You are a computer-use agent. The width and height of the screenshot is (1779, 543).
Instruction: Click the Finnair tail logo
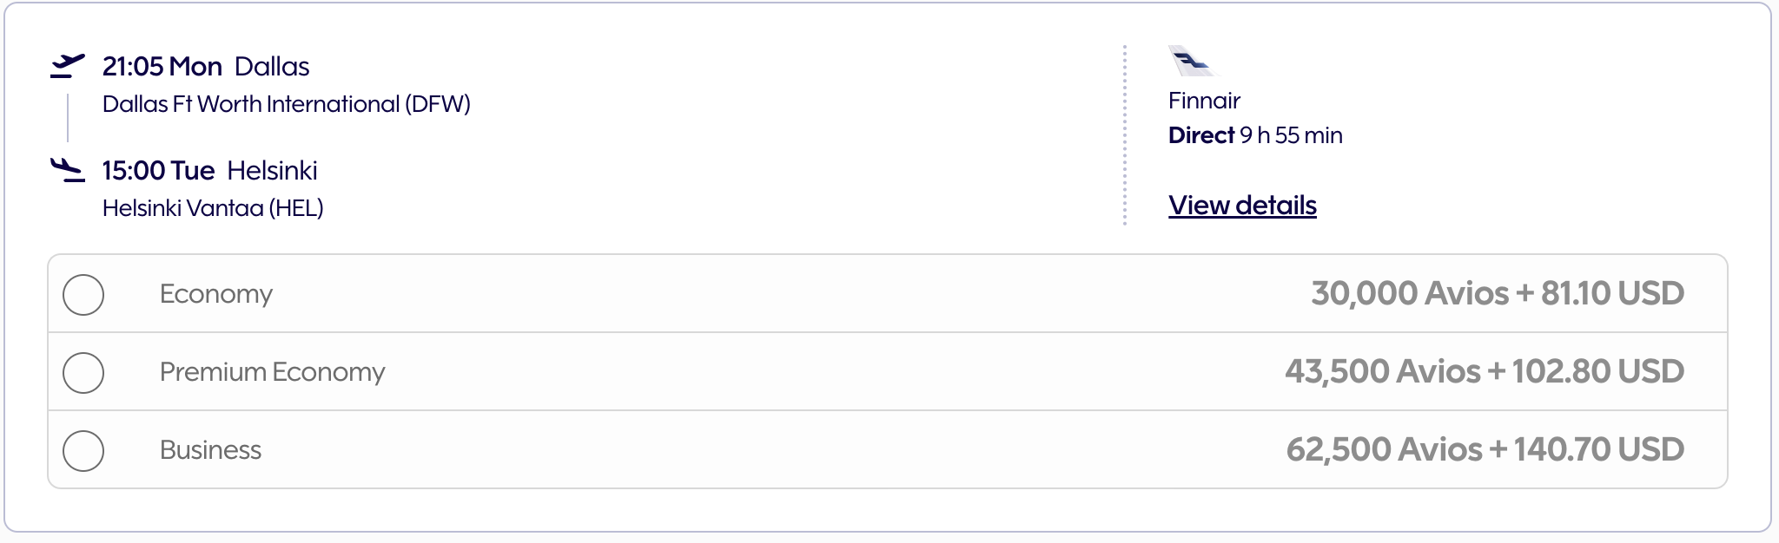(x=1191, y=61)
